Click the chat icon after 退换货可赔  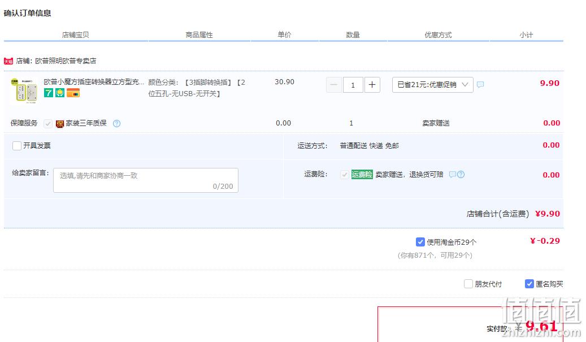point(452,175)
